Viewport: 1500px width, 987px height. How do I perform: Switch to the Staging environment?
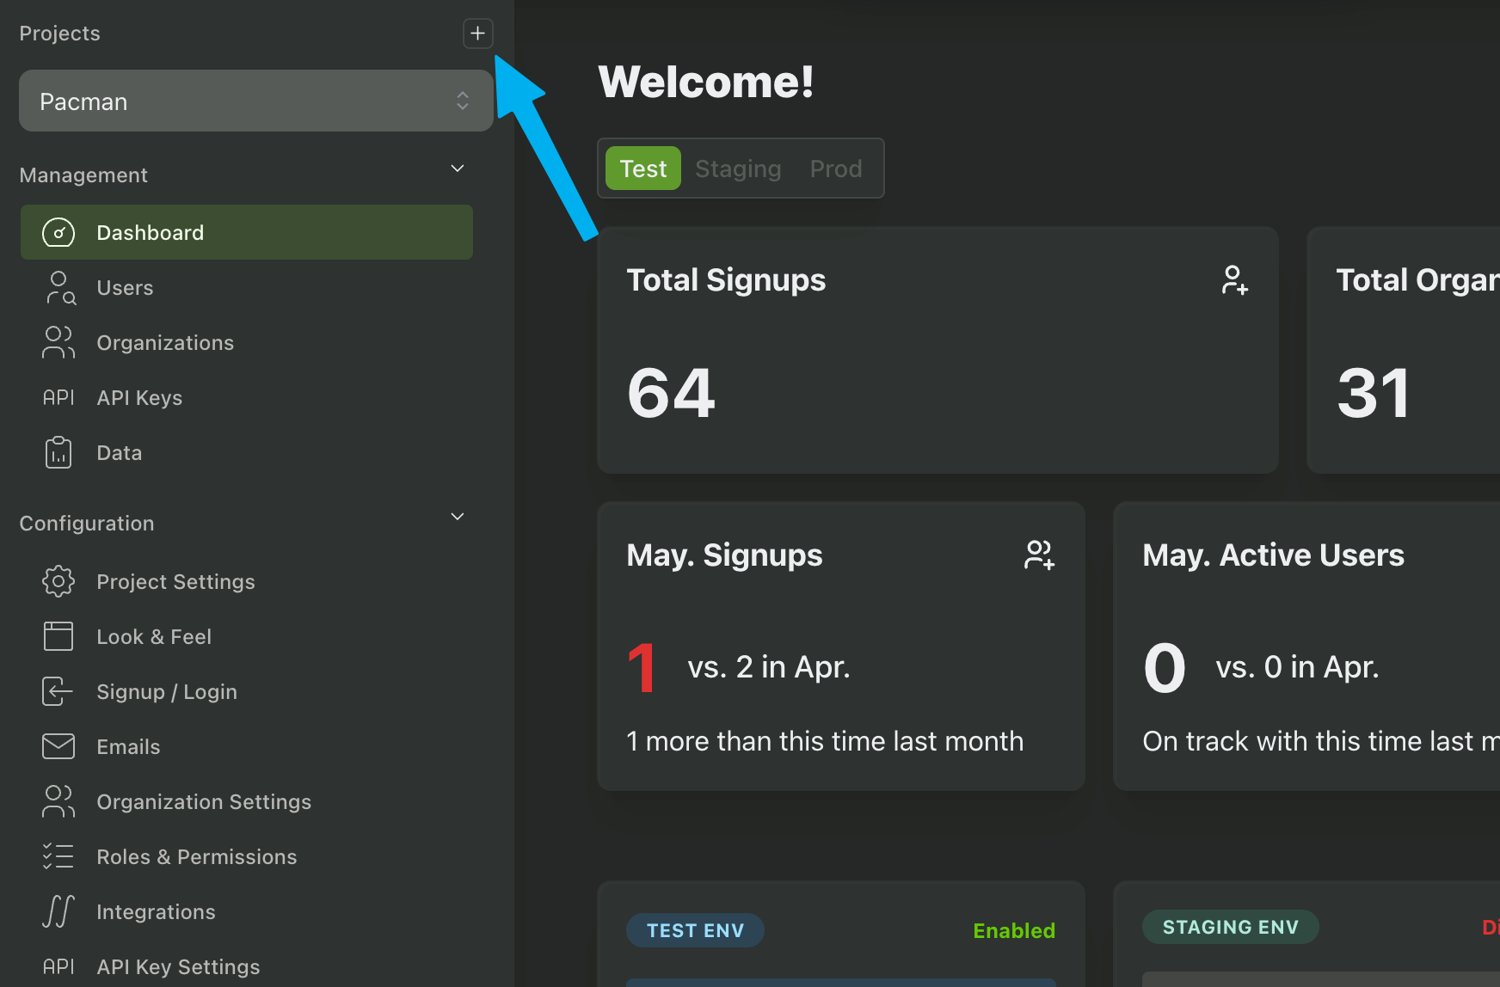point(737,169)
